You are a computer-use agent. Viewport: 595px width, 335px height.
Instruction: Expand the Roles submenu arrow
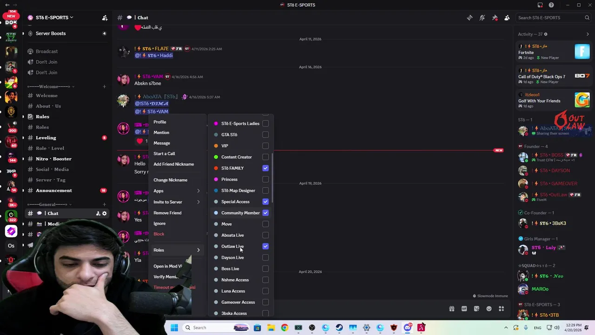(198, 250)
